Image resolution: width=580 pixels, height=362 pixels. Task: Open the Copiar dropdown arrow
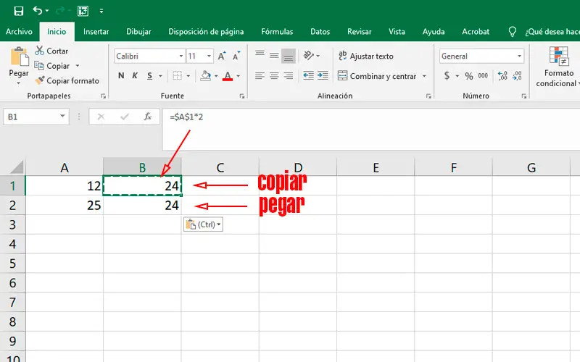[78, 66]
